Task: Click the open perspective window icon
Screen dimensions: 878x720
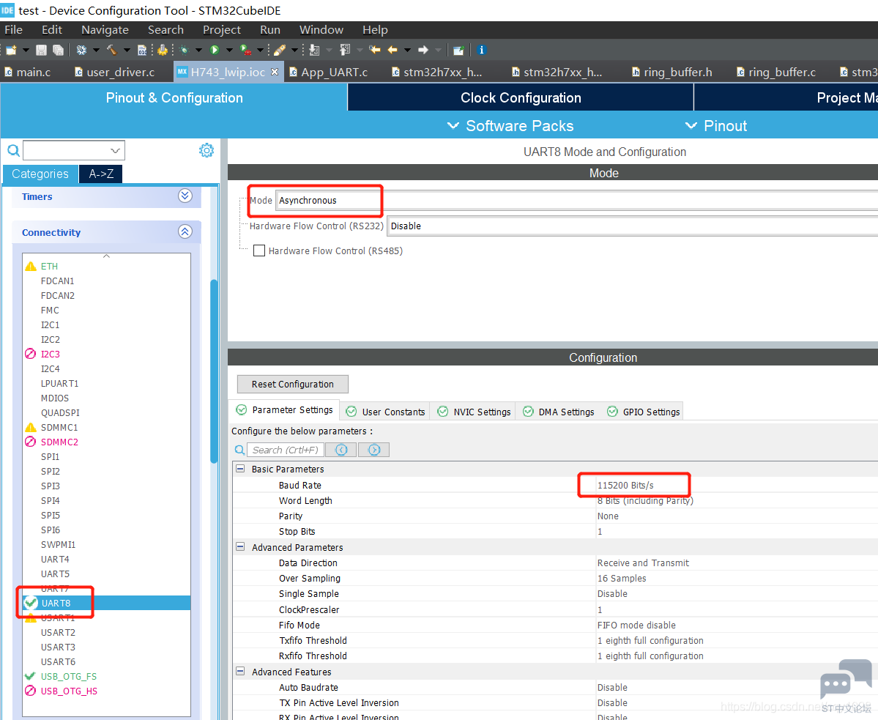Action: 458,51
